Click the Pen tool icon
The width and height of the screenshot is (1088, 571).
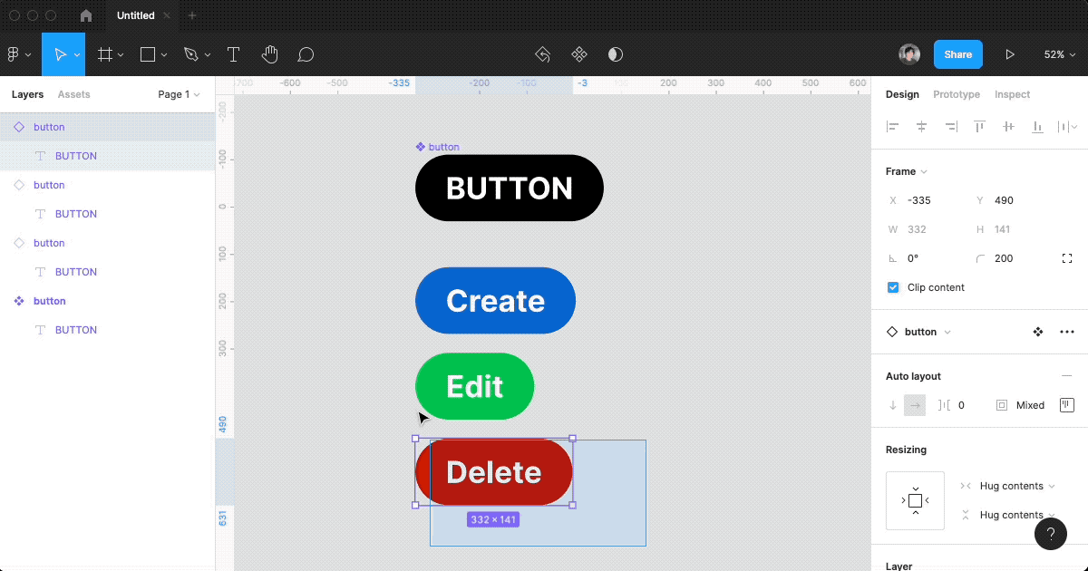[x=190, y=54]
